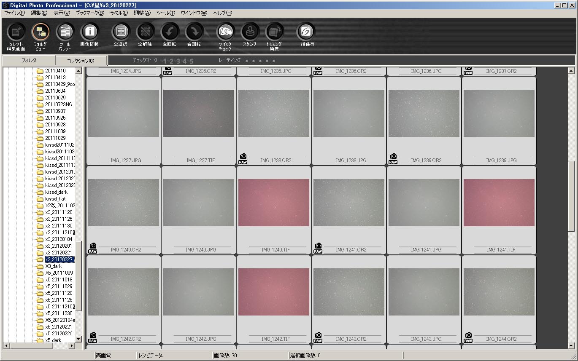Click folder tree scrollbar down arrow
Viewport: 578px width, 361px height.
pyautogui.click(x=78, y=339)
